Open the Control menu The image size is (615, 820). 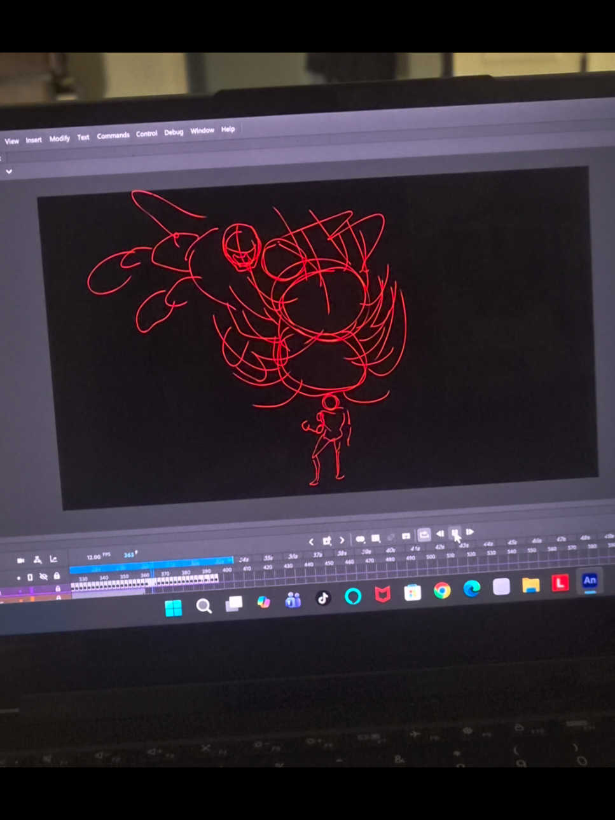[x=146, y=134]
